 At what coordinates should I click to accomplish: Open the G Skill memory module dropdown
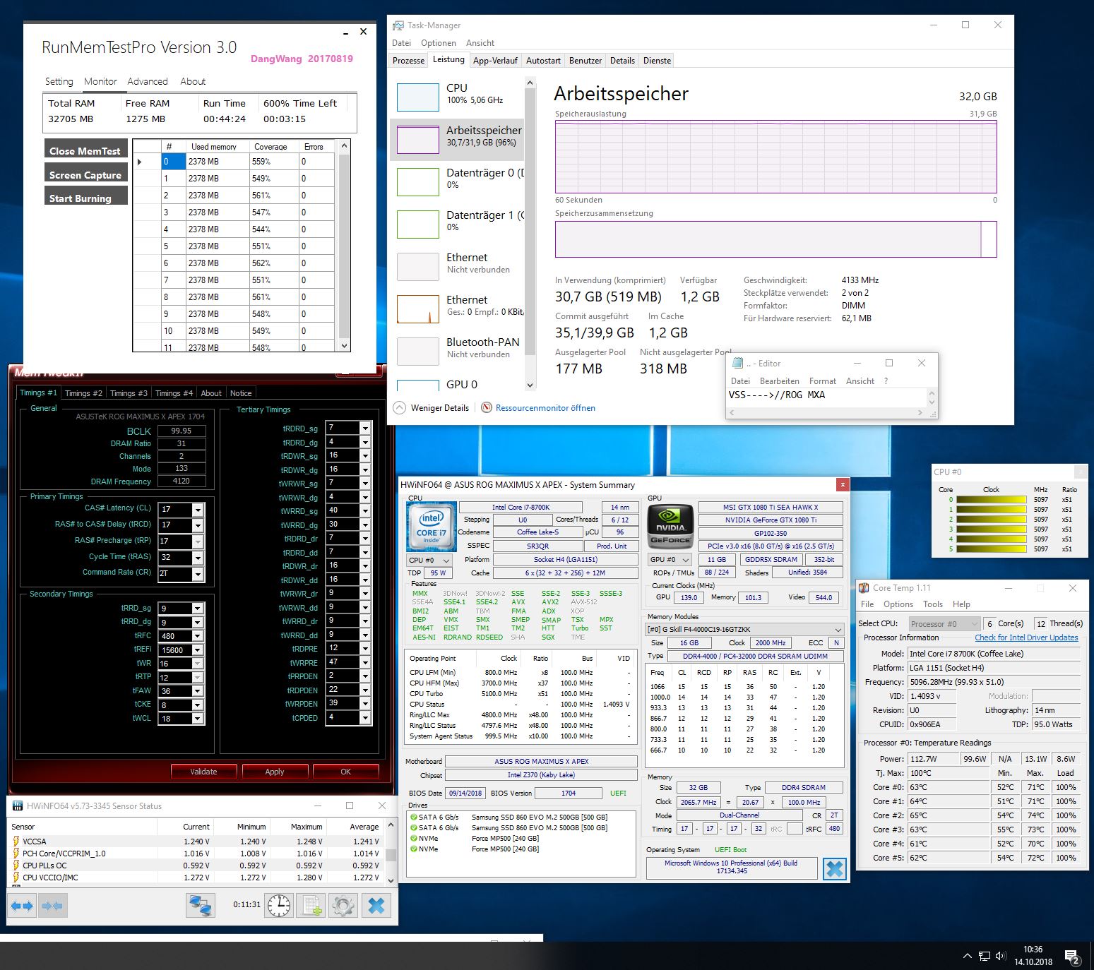tap(746, 630)
